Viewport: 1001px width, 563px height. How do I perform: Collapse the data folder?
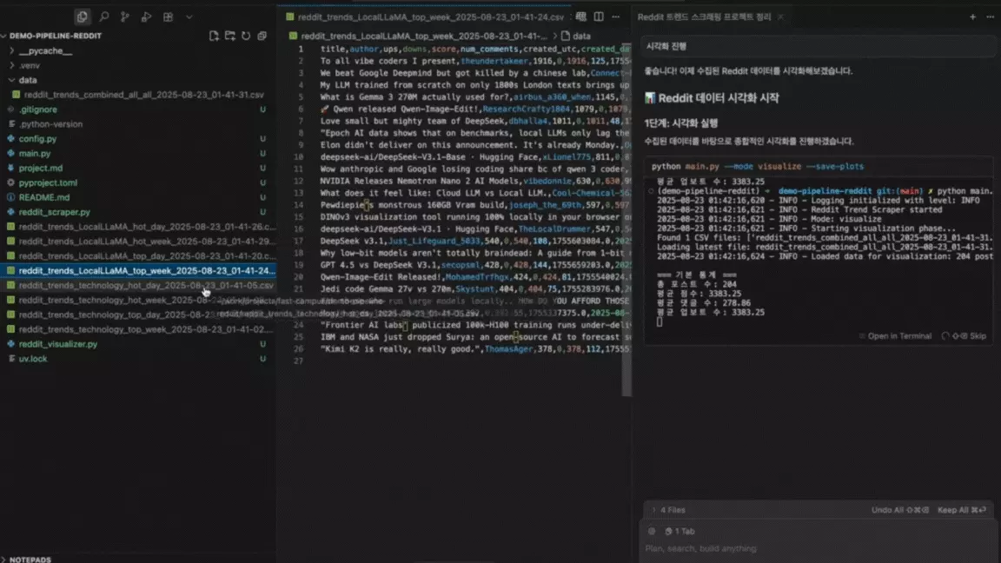(x=12, y=80)
